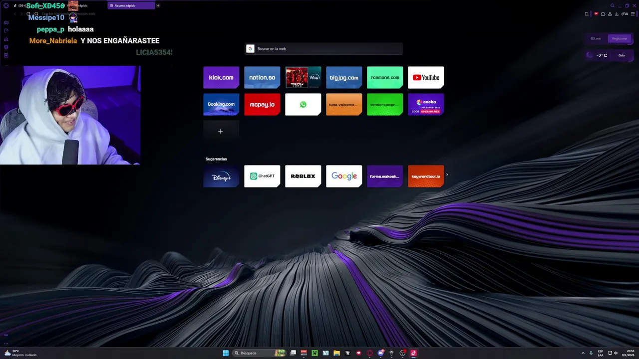Click the reload page button
Image resolution: width=639 pixels, height=359 pixels.
pyautogui.click(x=28, y=13)
